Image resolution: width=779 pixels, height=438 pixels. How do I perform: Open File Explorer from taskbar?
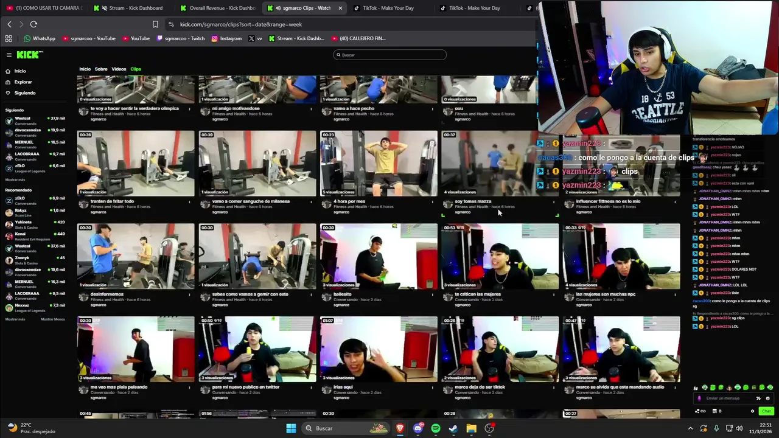click(x=471, y=428)
